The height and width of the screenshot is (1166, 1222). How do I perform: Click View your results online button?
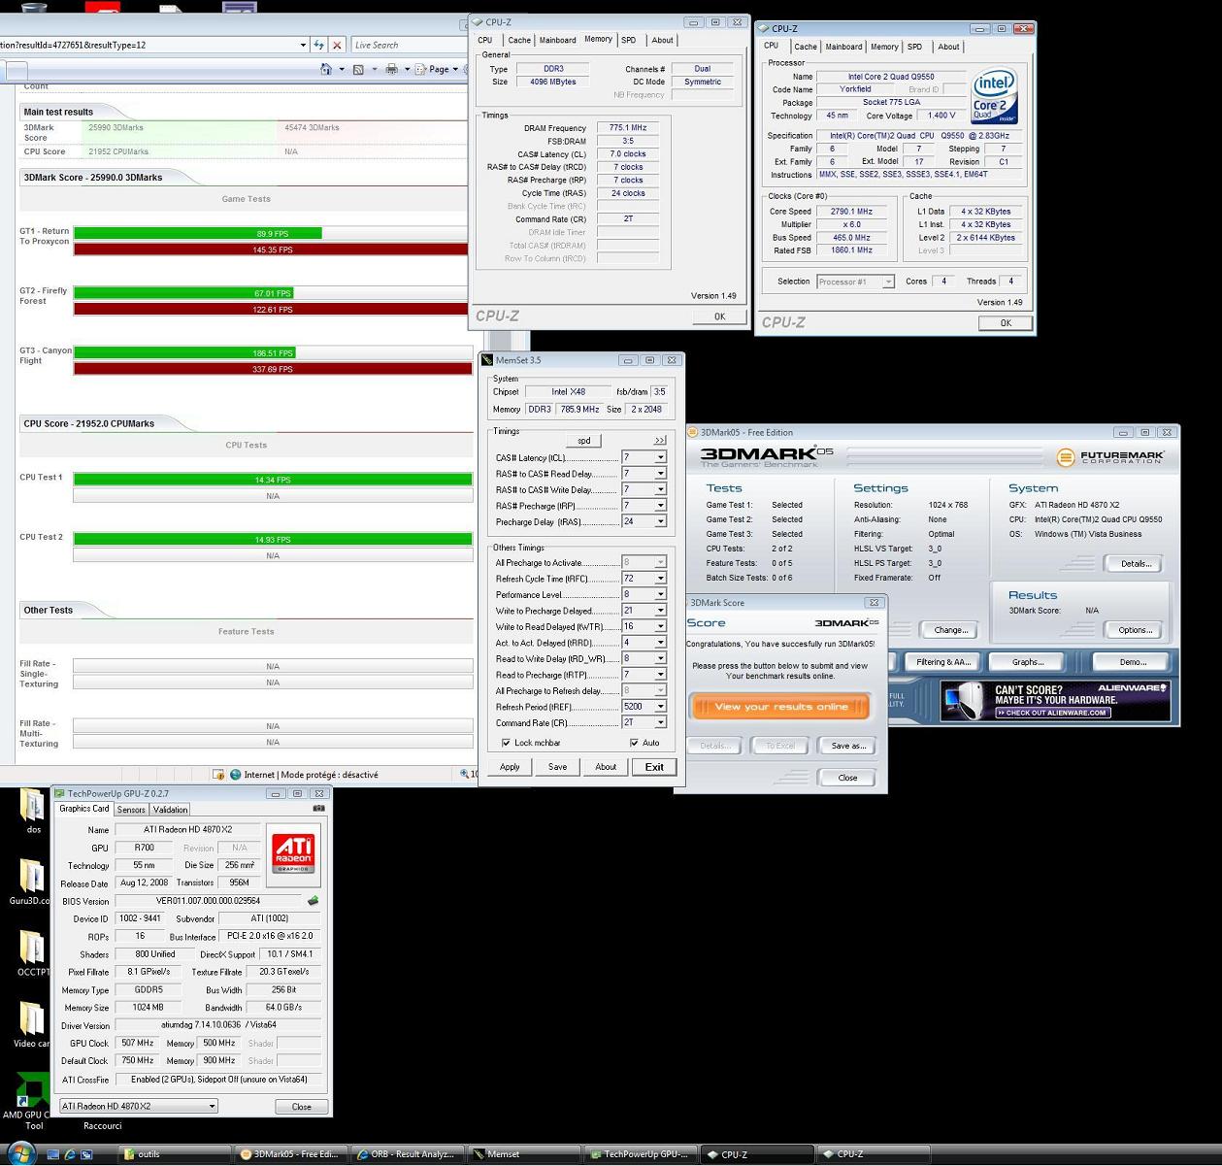pos(780,707)
